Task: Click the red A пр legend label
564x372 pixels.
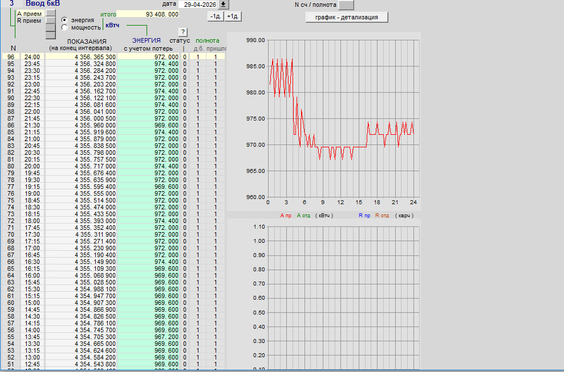Action: pyautogui.click(x=286, y=216)
